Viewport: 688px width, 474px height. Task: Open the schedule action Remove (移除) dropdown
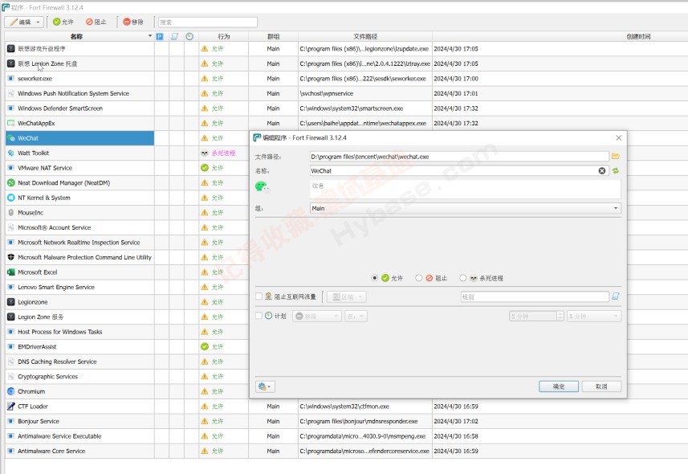(317, 317)
